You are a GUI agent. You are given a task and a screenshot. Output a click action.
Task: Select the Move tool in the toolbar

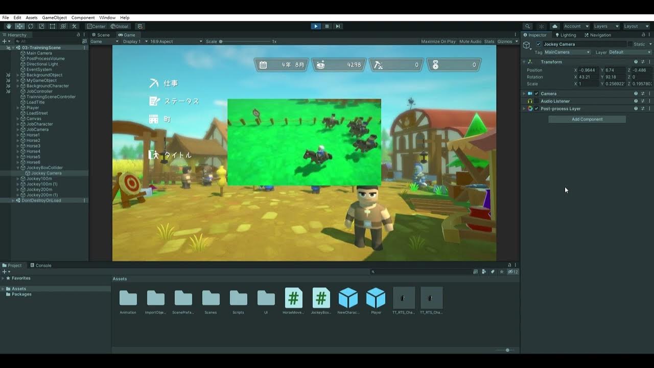pos(19,26)
